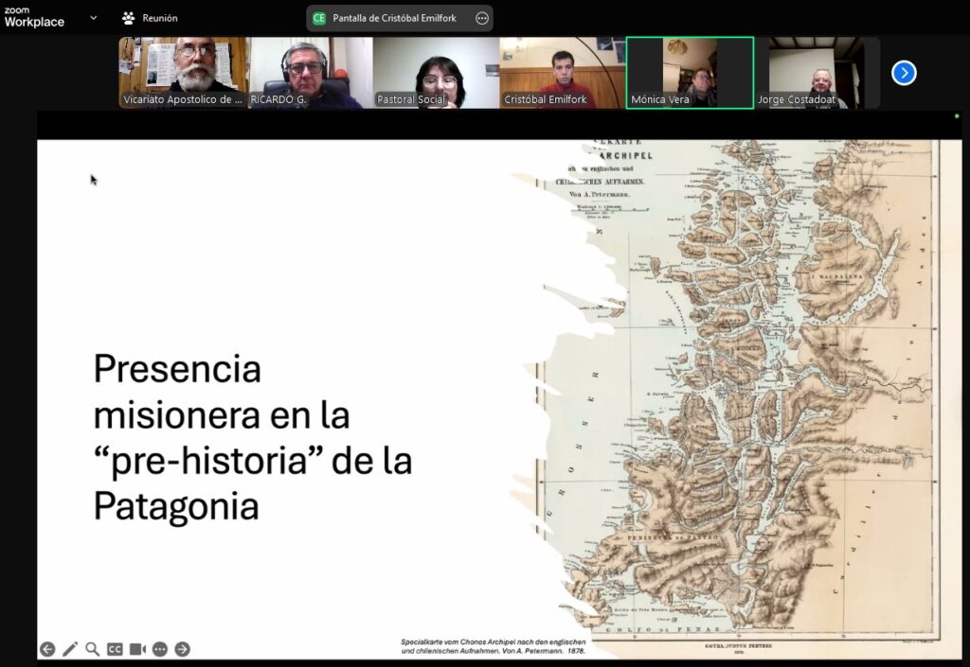Toggle slideshow subtitles CC button
This screenshot has height=667, width=970.
pyautogui.click(x=115, y=649)
